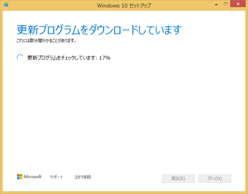248x194 pixels.
Task: Open the 法的情報 link
Action: tap(82, 177)
